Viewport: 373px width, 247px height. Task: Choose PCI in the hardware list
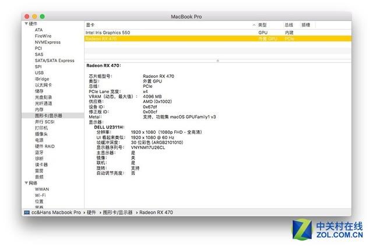pos(38,48)
